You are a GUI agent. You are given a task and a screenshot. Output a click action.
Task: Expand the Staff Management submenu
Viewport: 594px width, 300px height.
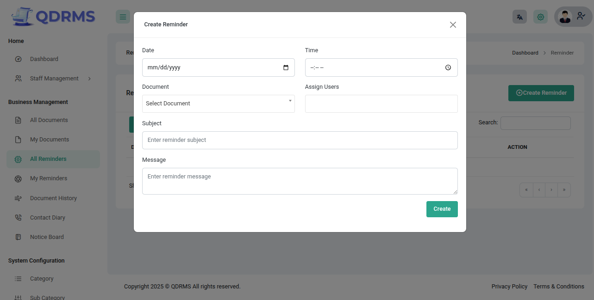pyautogui.click(x=89, y=79)
